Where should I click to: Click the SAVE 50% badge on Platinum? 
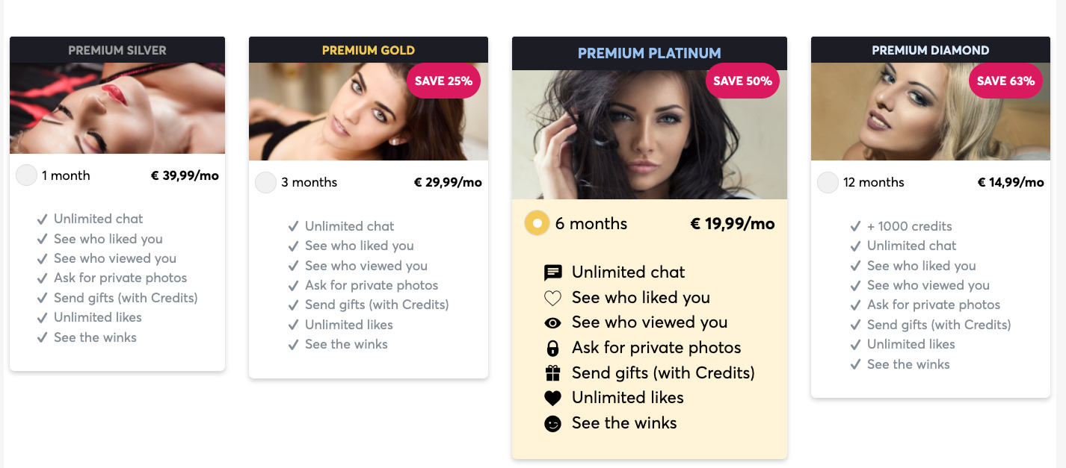(742, 81)
